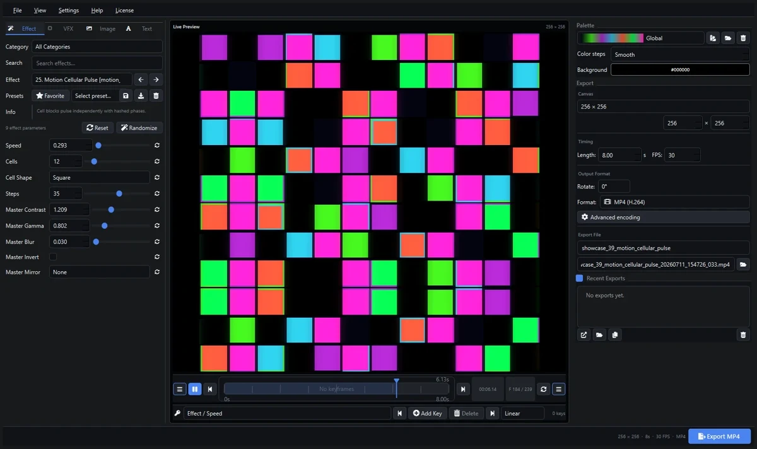Click the Export MP4 button

719,436
